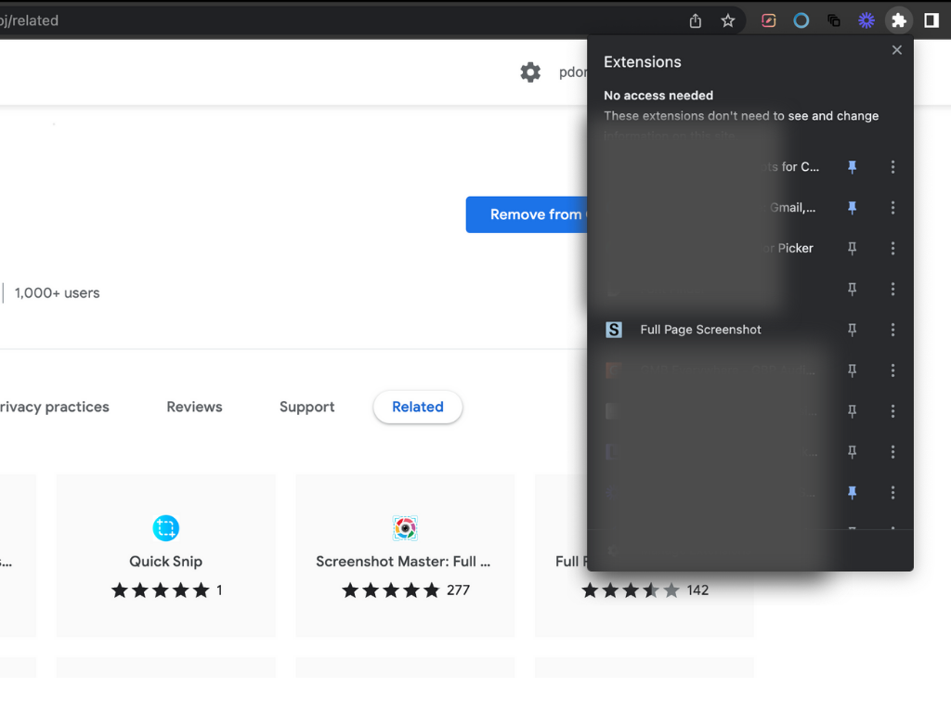Pin the Picker extension to the toolbar

click(852, 248)
